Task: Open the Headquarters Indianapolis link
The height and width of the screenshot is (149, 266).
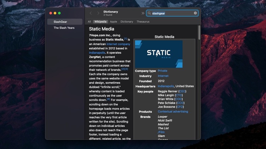Action: pos(166,86)
